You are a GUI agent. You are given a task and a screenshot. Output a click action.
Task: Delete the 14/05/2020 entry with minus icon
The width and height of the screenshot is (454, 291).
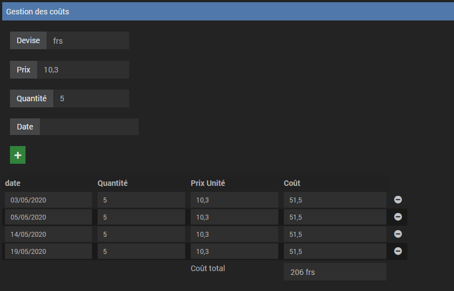398,234
